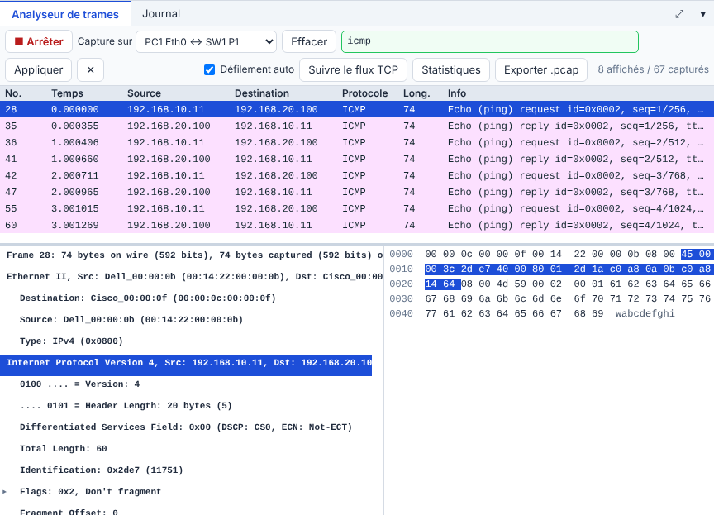Select packet No. 42 in the list
Viewport: 714px width, 515px height.
357,175
